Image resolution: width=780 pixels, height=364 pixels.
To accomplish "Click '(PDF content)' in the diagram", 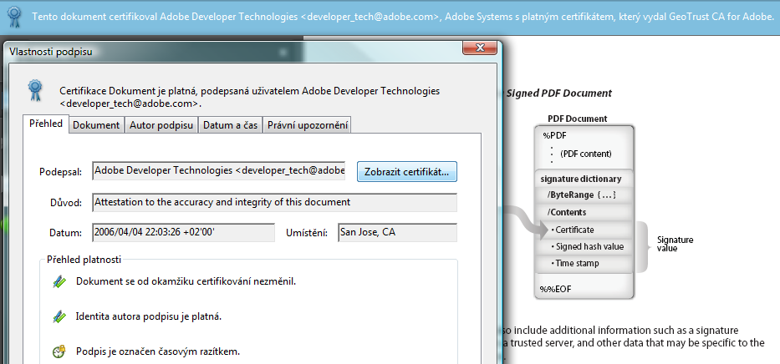I will tap(585, 154).
